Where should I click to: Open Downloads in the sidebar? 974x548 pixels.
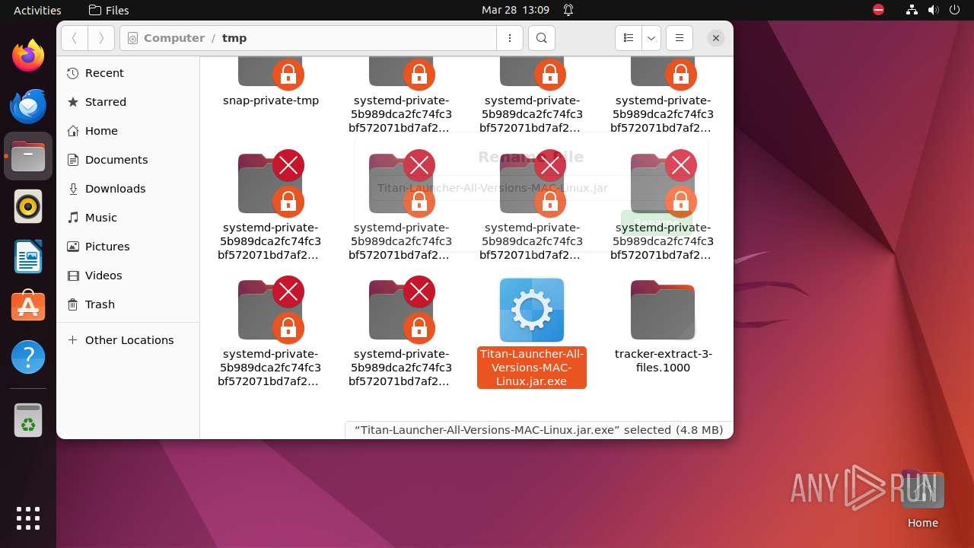pyautogui.click(x=128, y=189)
